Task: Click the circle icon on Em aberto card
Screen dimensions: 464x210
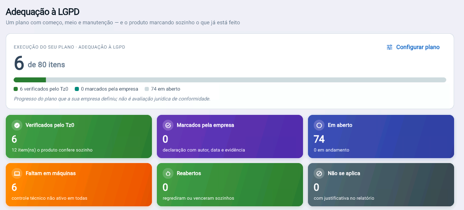Action: [319, 125]
